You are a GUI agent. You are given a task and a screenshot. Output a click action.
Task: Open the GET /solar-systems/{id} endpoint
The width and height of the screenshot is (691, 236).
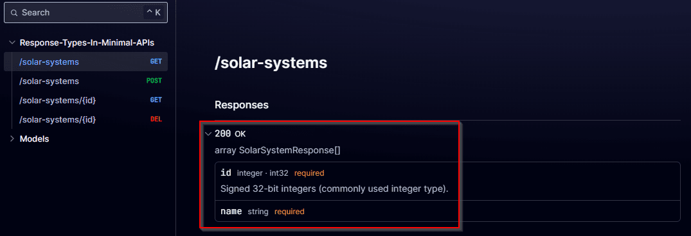(x=85, y=100)
